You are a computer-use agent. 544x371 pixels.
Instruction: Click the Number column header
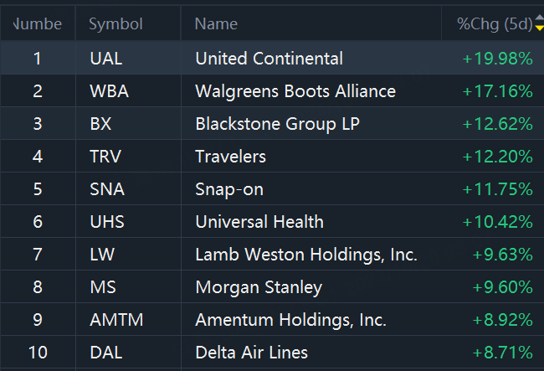click(x=37, y=24)
